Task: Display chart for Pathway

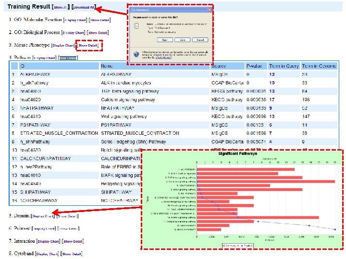Action: 45,58
